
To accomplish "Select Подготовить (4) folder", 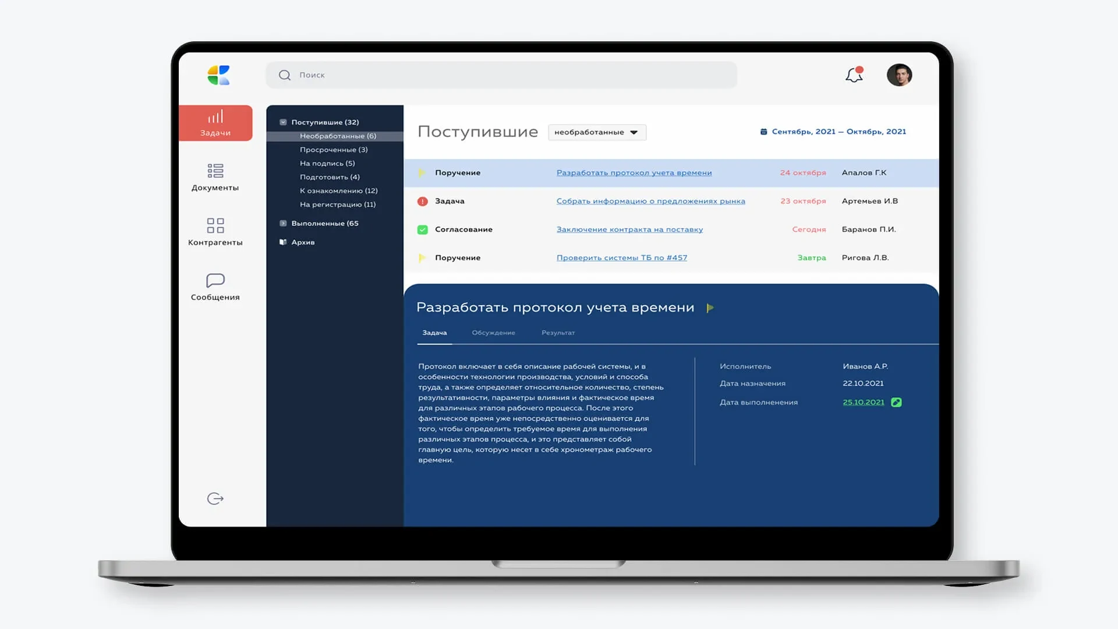I will coord(330,177).
